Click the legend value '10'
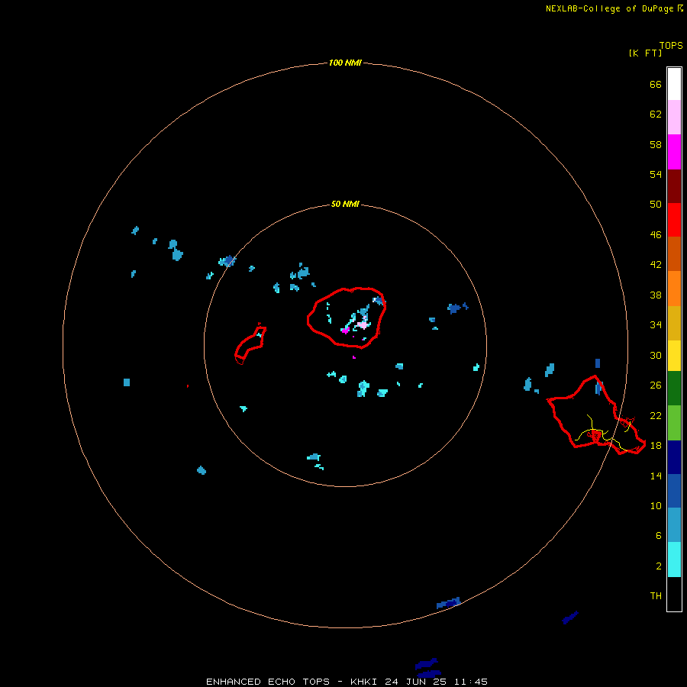Viewport: 687px width, 687px height. click(x=656, y=505)
